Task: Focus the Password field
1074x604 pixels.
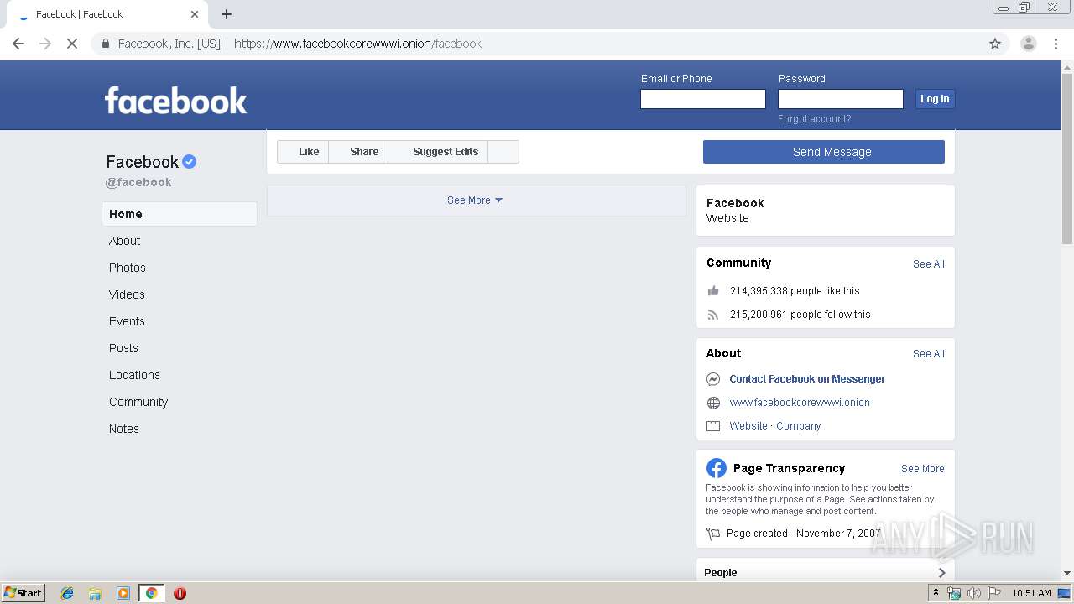Action: tap(841, 99)
